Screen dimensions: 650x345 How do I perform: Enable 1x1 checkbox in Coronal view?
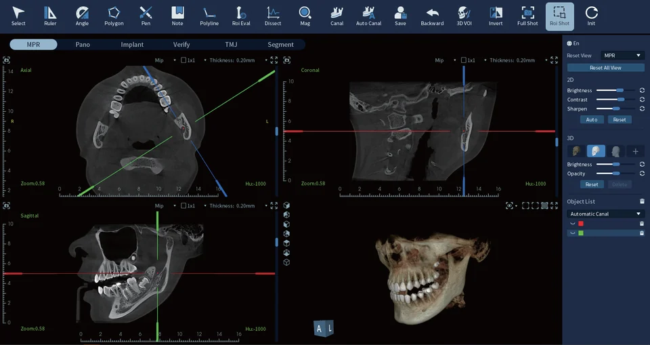[464, 60]
